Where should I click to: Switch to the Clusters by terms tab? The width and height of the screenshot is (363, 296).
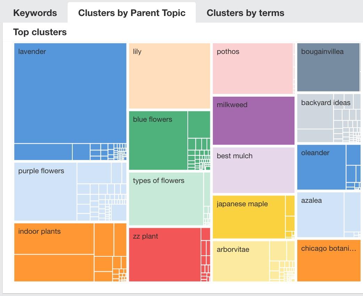coord(245,13)
